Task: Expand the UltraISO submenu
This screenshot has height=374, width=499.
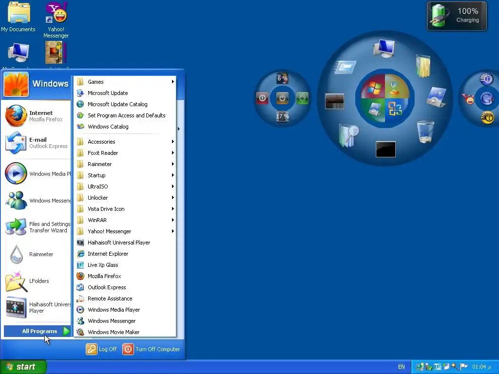Action: (x=125, y=187)
